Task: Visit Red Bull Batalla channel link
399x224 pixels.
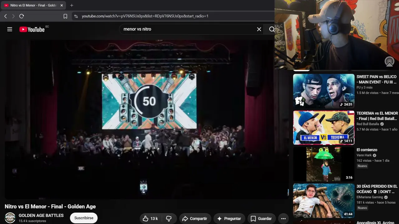Action: click(368, 124)
